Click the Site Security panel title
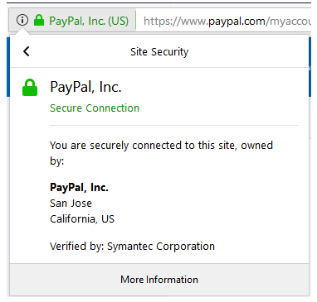This screenshot has width=317, height=302. [159, 52]
